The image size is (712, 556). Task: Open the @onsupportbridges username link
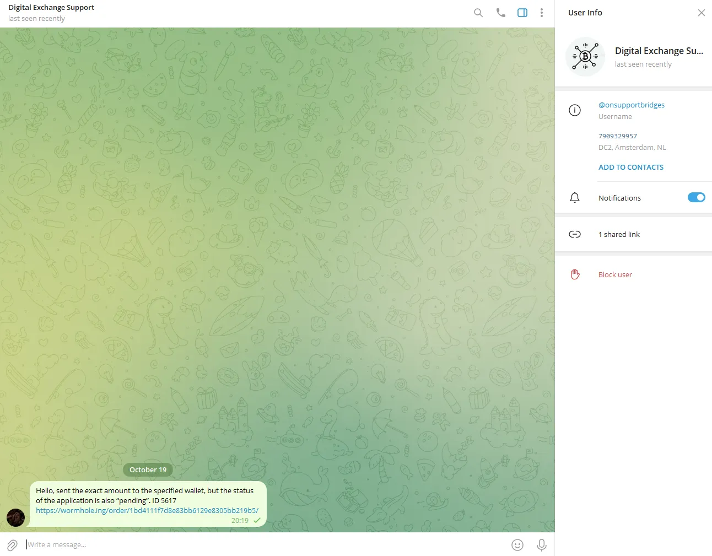click(x=631, y=105)
